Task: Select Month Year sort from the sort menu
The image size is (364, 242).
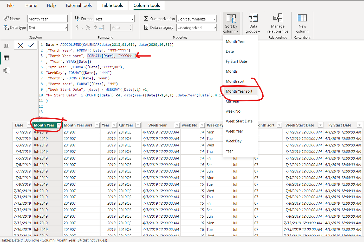Action: coord(239,91)
